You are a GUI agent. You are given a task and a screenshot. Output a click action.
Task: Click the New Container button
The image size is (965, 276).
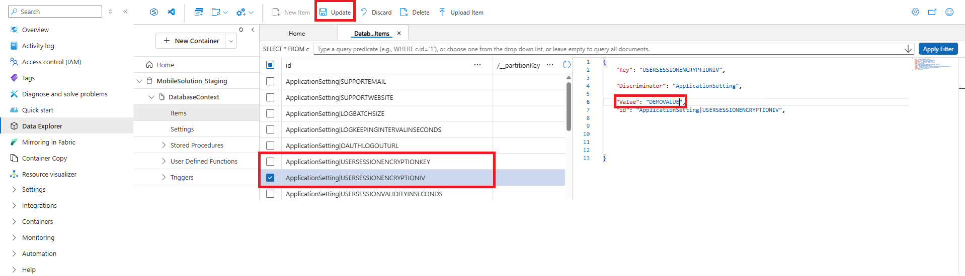[191, 41]
